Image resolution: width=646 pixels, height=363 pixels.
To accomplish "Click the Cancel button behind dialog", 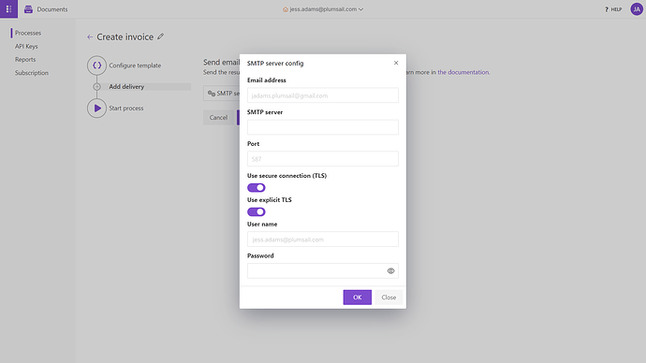I will [218, 117].
